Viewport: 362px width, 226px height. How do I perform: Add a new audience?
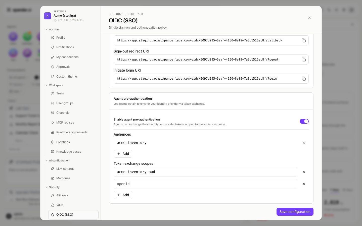pos(123,154)
